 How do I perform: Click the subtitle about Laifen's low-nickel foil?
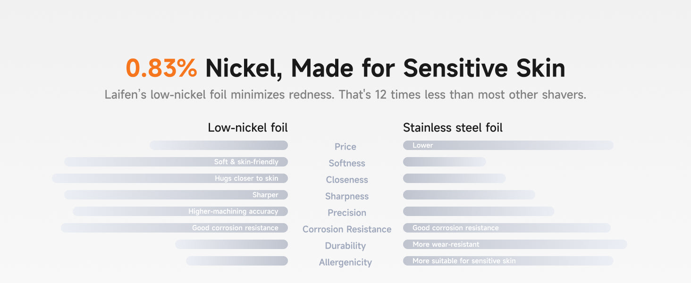[x=345, y=94]
